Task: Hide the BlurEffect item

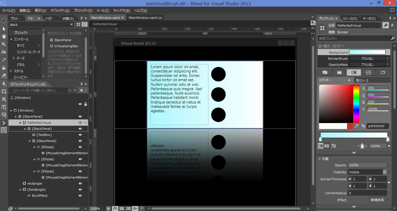Action: (x=80, y=196)
